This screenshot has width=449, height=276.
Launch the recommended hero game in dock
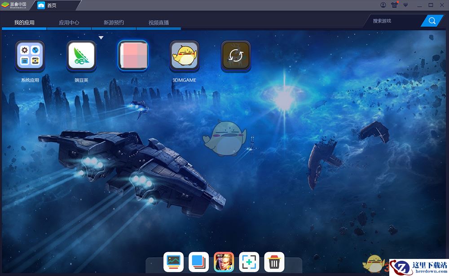tap(224, 261)
